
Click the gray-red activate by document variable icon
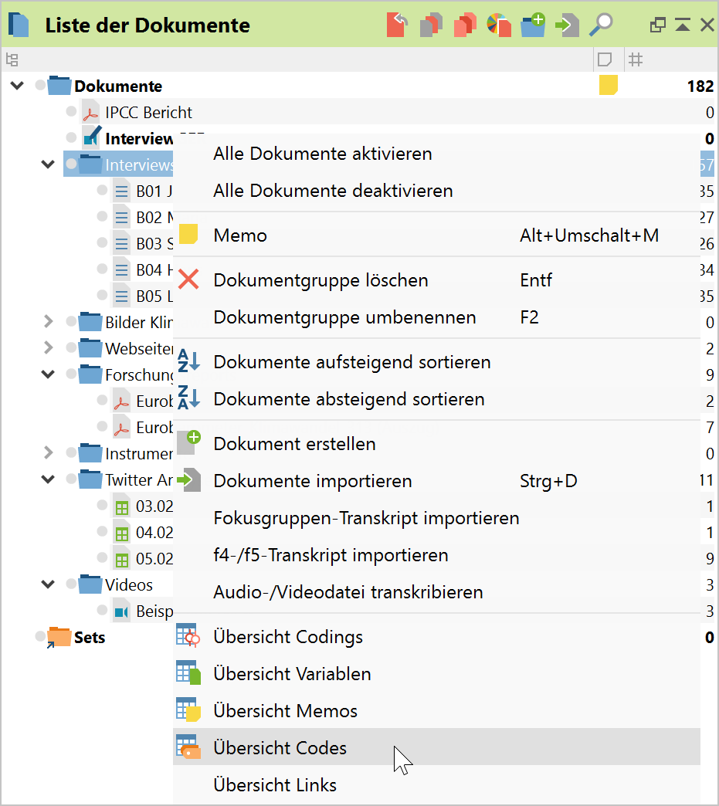pyautogui.click(x=431, y=25)
